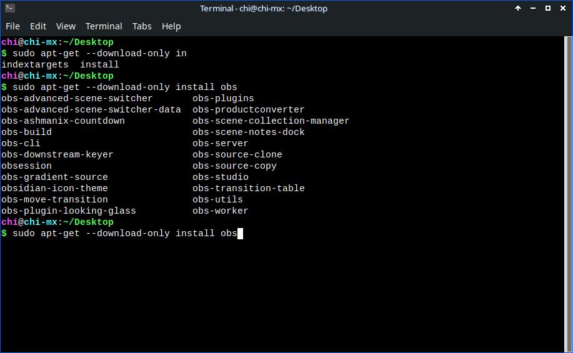Open the File menu
This screenshot has width=573, height=353.
(x=12, y=26)
